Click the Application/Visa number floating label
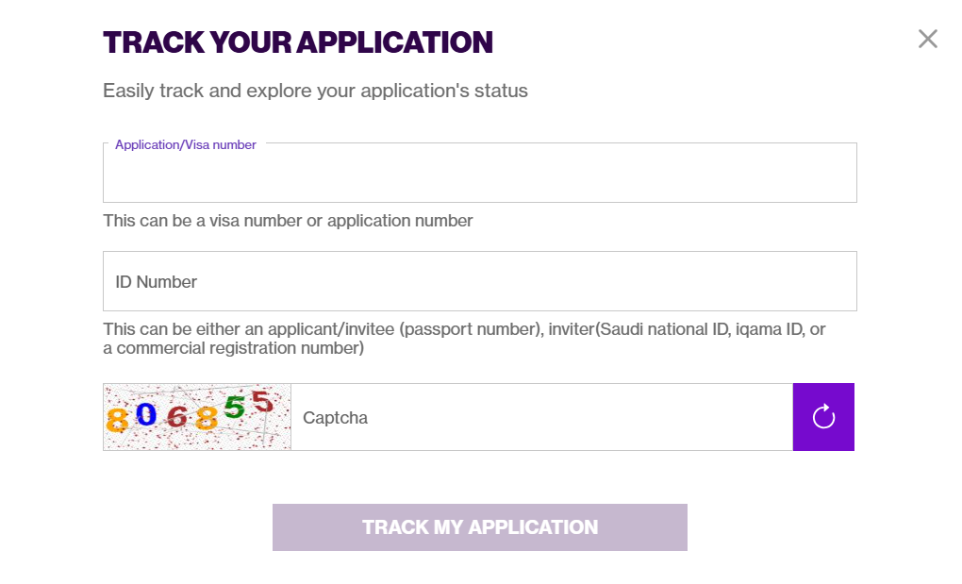This screenshot has height=584, width=962. (185, 144)
